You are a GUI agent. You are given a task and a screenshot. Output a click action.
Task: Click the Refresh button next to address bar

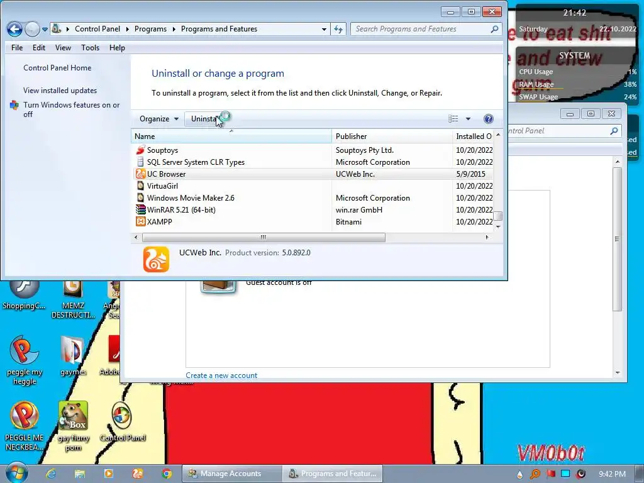[338, 29]
